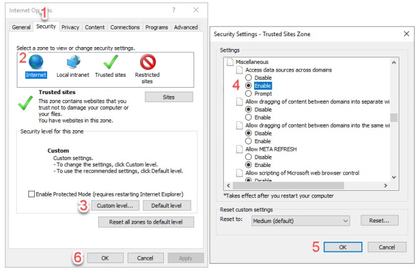418x274 pixels.
Task: Close the Security Settings dialog
Action: click(x=406, y=33)
